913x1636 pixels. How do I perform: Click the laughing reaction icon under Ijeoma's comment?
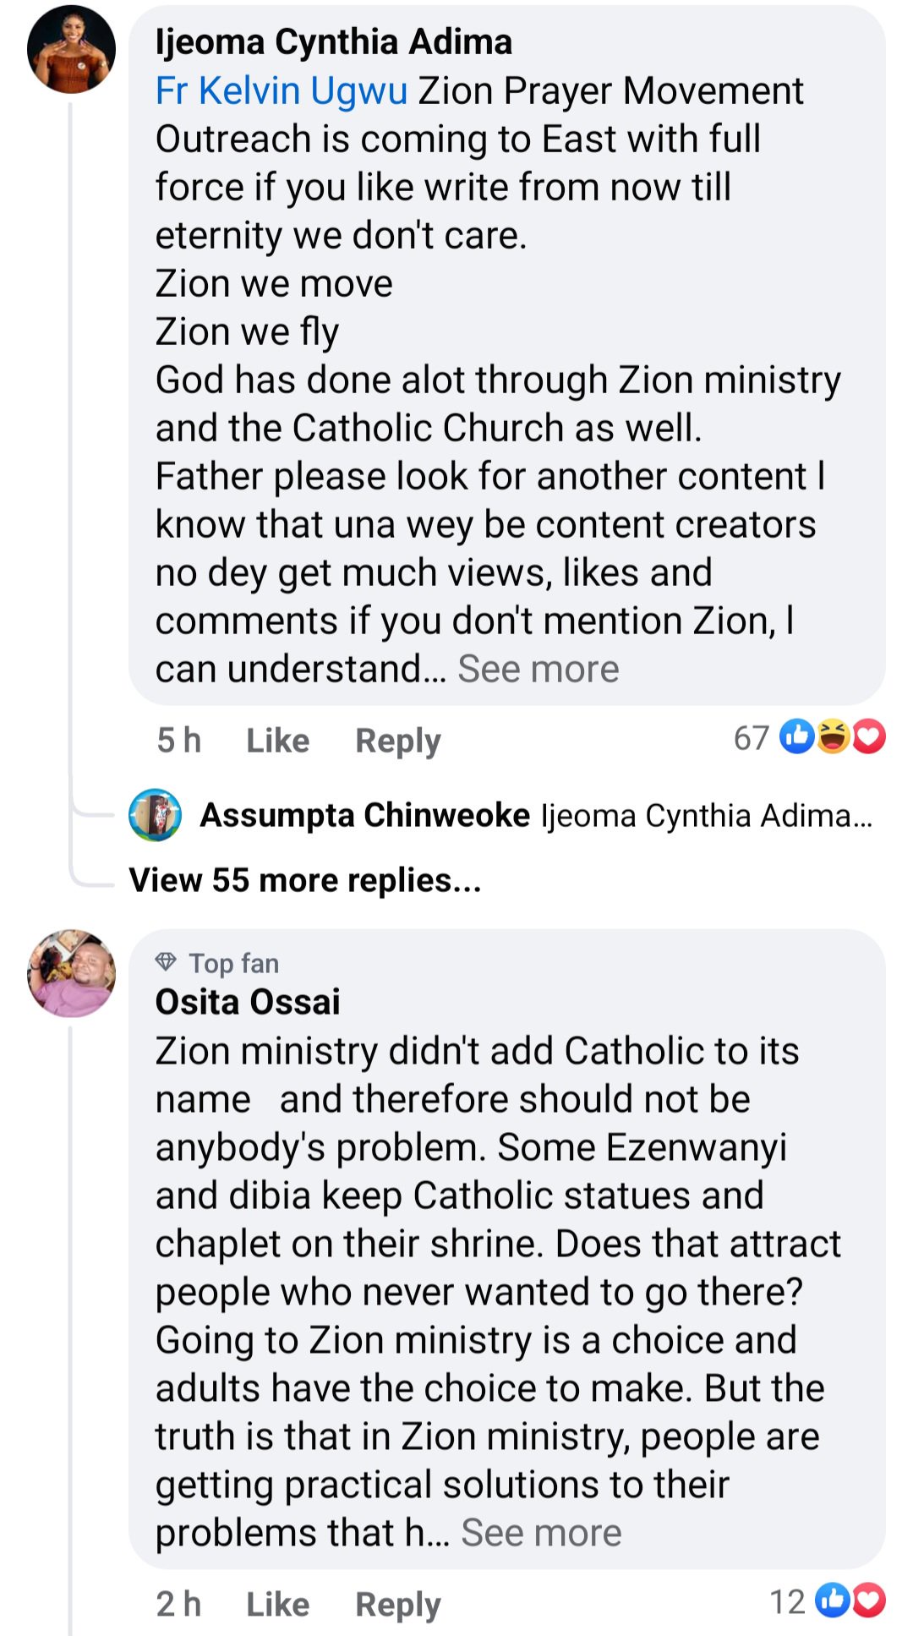pyautogui.click(x=833, y=737)
